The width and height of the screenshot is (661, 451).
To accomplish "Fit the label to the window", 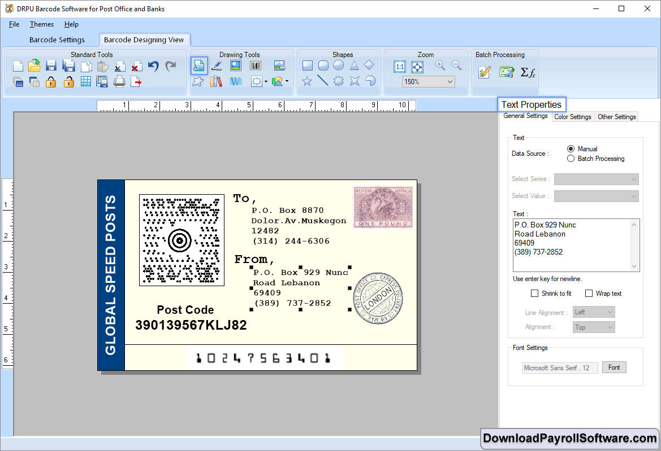I will (417, 67).
